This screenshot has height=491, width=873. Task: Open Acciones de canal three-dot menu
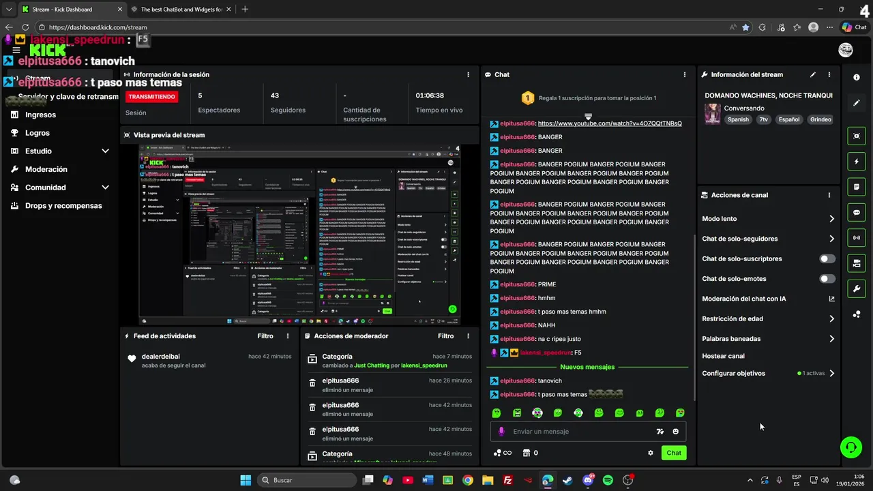[829, 195]
